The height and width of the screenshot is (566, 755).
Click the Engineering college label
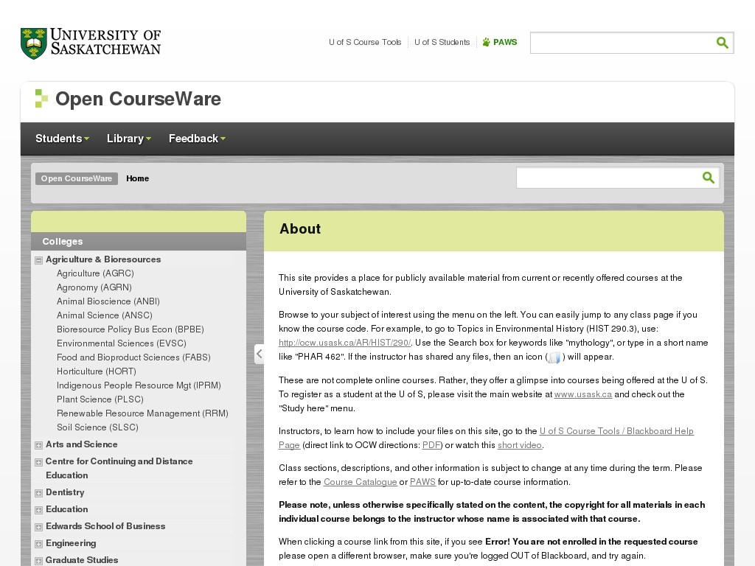pos(71,543)
